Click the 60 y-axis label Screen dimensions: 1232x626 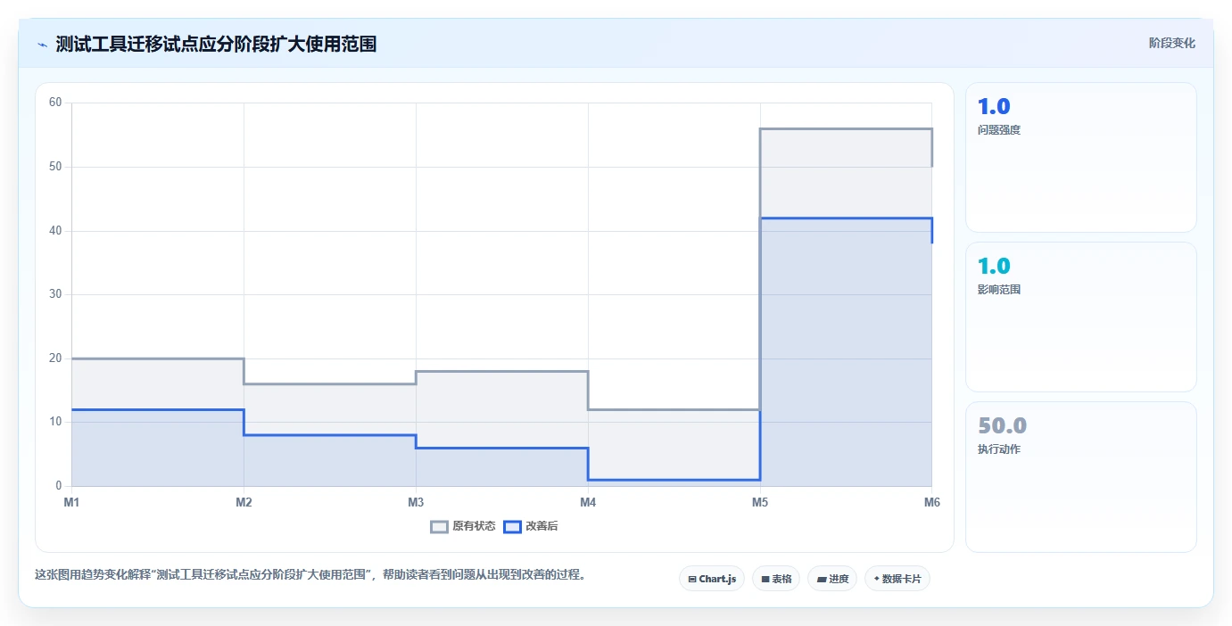pyautogui.click(x=55, y=103)
